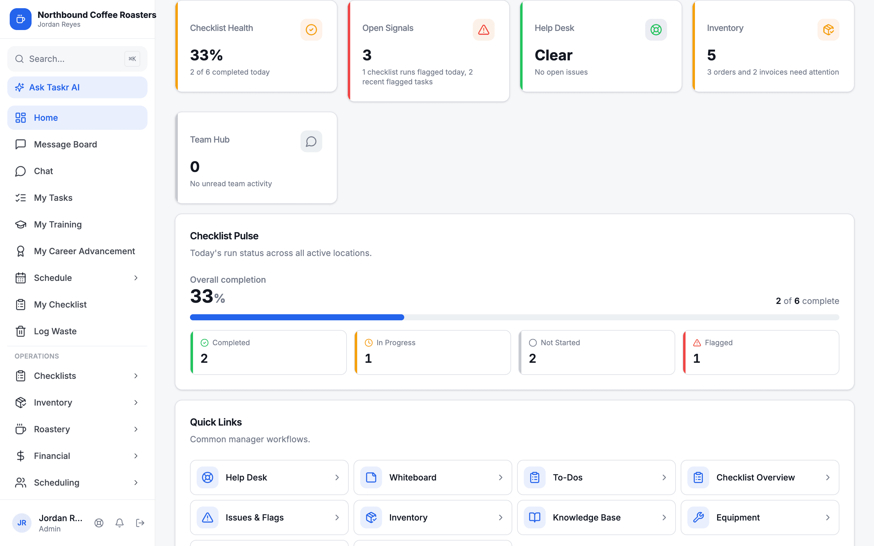Expand the Schedule sidebar chevron
This screenshot has height=546, width=874.
coord(136,278)
